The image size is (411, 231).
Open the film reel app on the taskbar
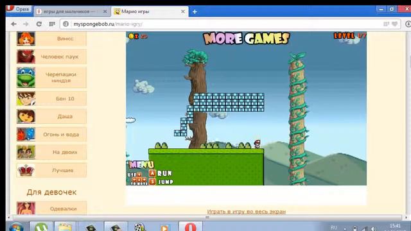pyautogui.click(x=140, y=227)
